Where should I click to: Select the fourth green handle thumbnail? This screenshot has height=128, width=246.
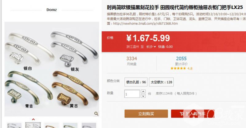click(70, 125)
